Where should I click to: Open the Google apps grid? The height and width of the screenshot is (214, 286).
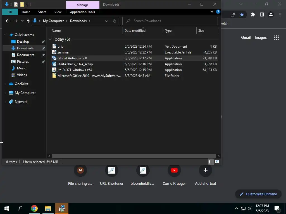277,38
